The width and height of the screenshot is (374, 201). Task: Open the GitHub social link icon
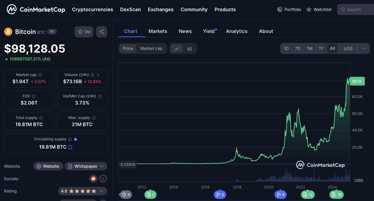(103, 179)
